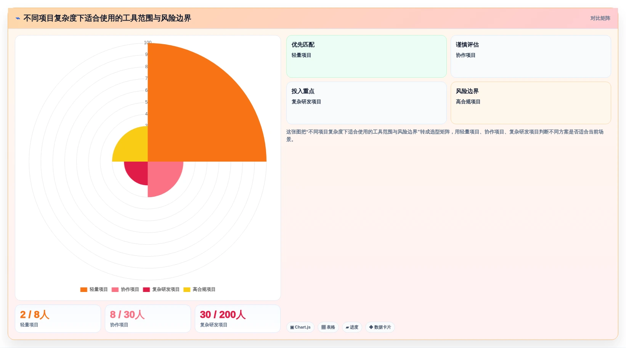Select the 投入重点 card
The image size is (626, 348).
(x=366, y=103)
